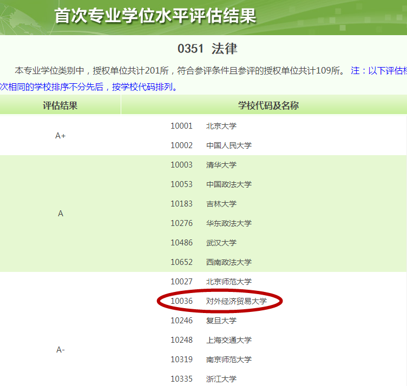This screenshot has height=386, width=407.
Task: Select 北京师范大学 entry
Action: [229, 282]
